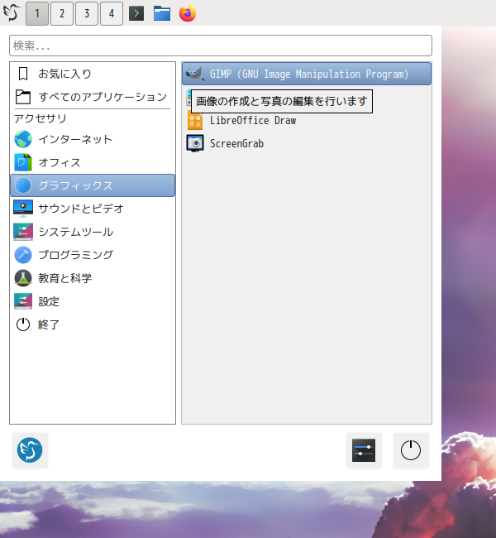Click the Lubuntu bird menu icon in panel
Screen dimensions: 496x538
[x=12, y=13]
